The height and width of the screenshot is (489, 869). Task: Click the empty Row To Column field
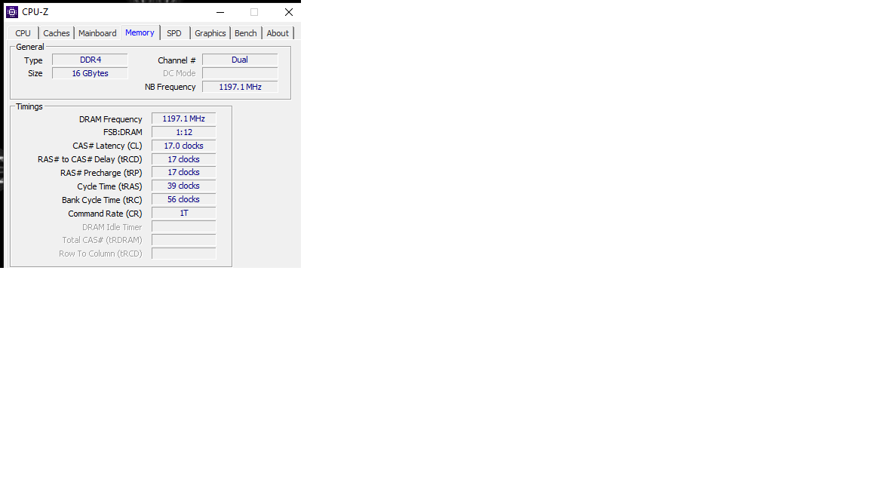184,254
